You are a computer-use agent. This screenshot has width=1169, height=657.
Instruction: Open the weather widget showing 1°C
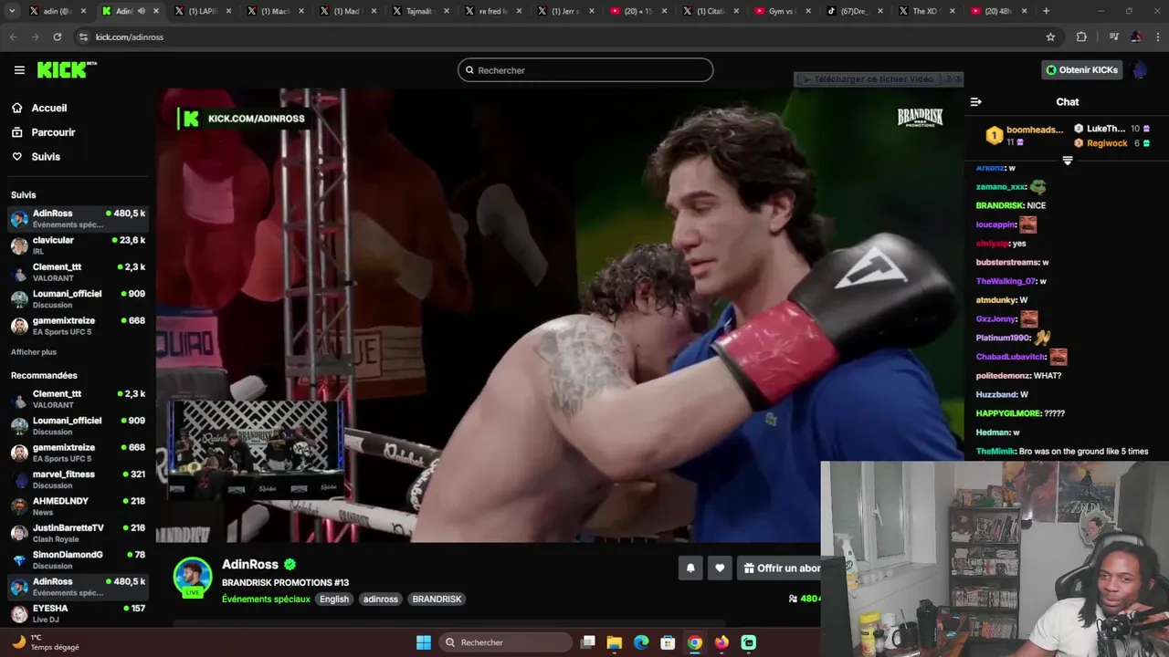tap(46, 642)
